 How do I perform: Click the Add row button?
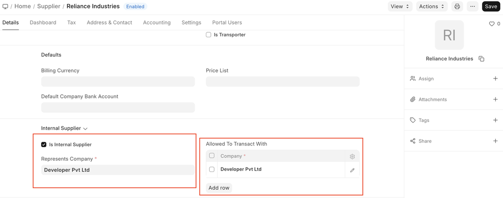219,188
